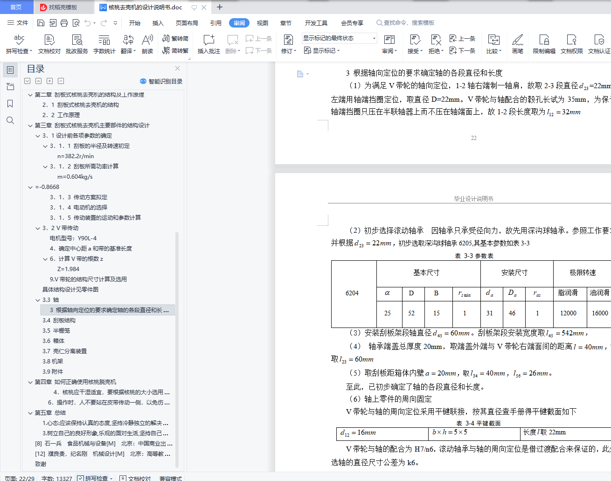Jump to 3.1.4 电动机的选择 heading

[x=78, y=208]
